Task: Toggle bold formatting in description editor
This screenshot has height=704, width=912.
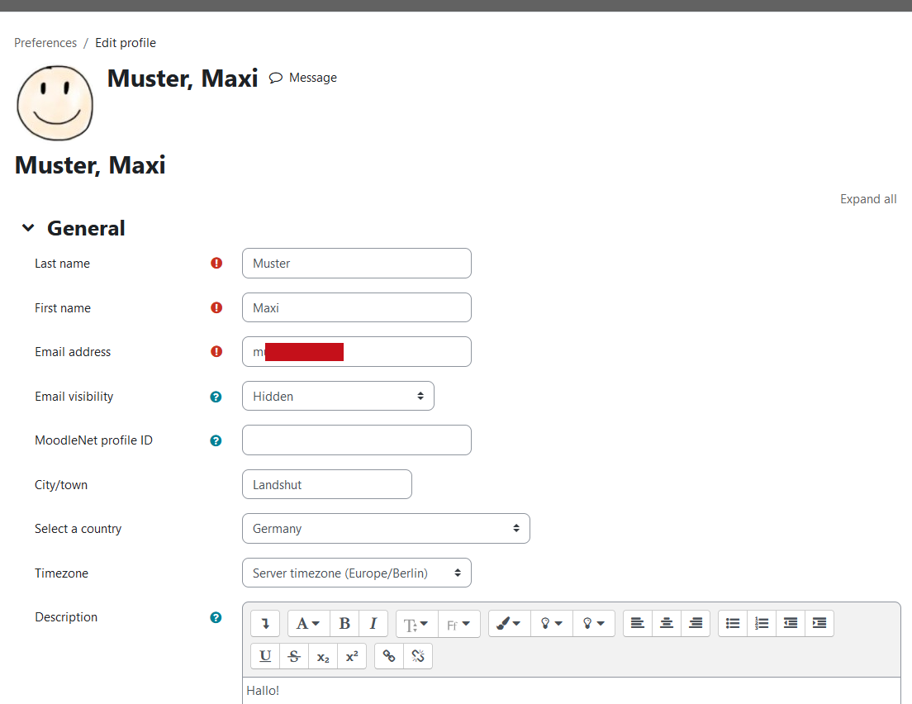Action: [344, 624]
